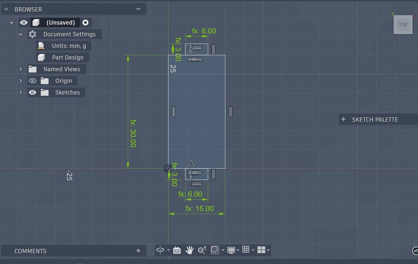
Task: Click the plus to add a comment
Action: click(138, 251)
